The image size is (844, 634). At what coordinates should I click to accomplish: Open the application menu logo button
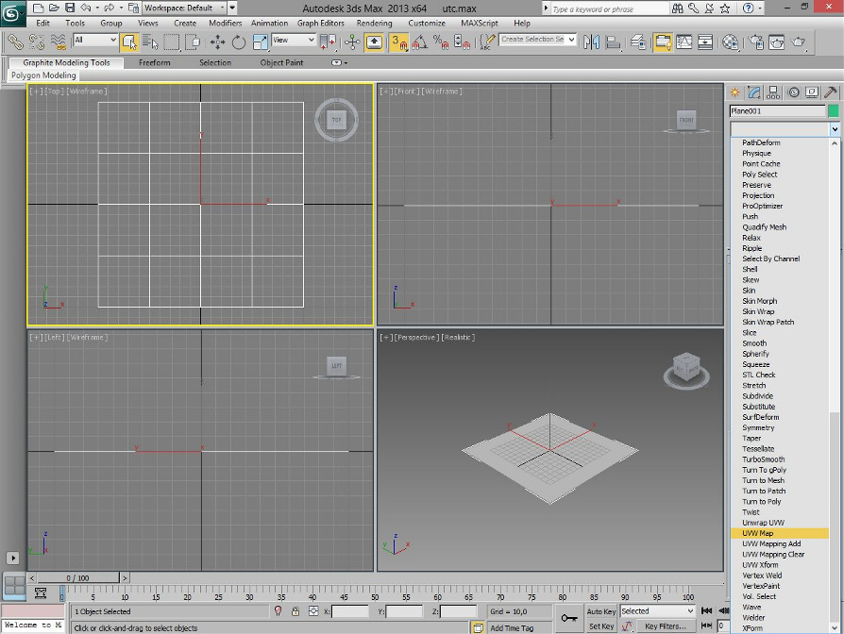pos(13,13)
